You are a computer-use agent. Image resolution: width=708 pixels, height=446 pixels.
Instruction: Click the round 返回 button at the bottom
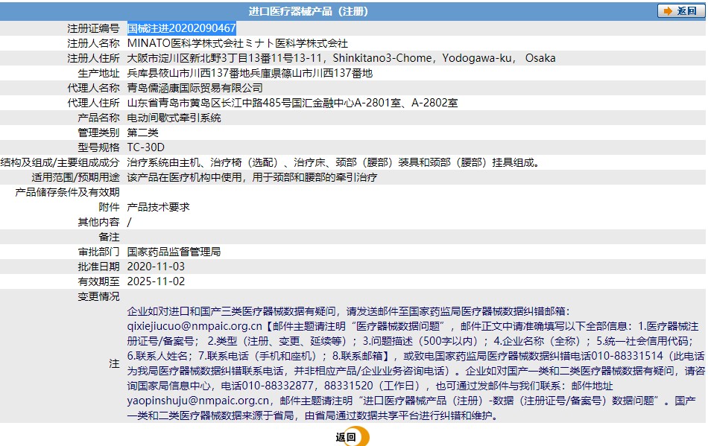click(353, 436)
